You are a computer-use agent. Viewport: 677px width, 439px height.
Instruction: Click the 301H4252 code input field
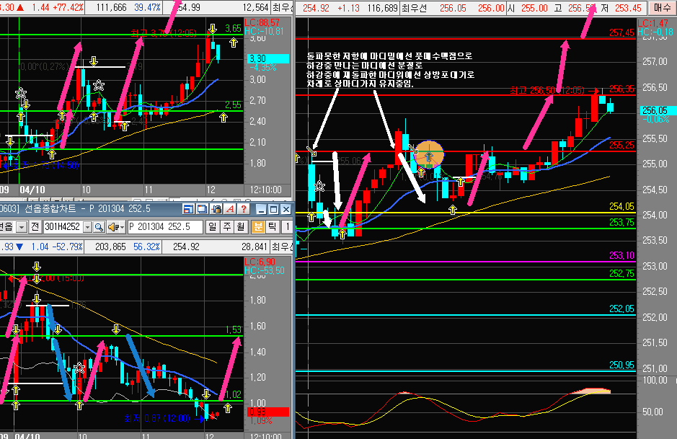pos(63,226)
